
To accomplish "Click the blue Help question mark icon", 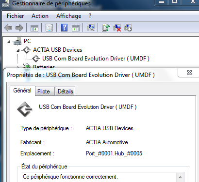I will [64, 28].
